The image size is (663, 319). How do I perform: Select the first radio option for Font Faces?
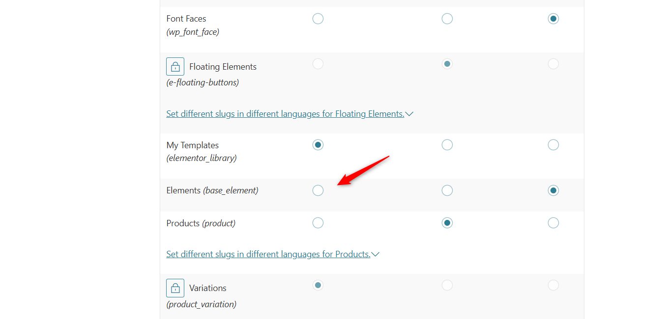(x=318, y=19)
